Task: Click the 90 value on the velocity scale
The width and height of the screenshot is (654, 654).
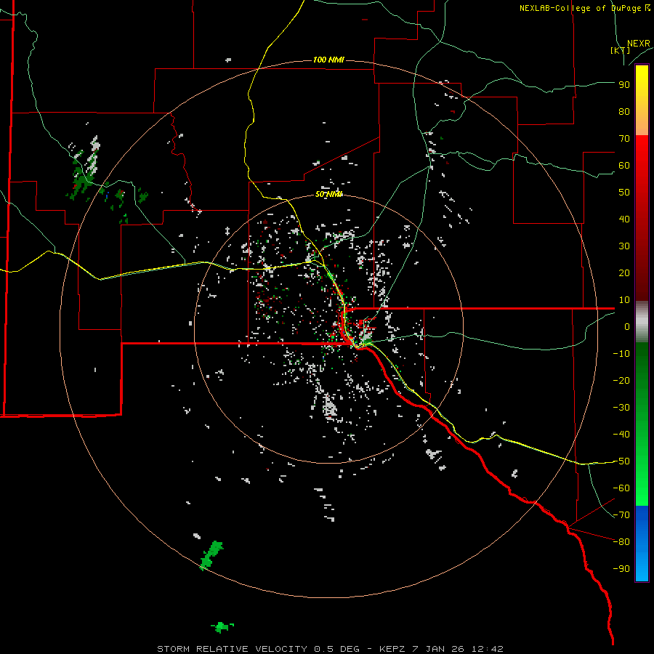Action: pos(624,85)
